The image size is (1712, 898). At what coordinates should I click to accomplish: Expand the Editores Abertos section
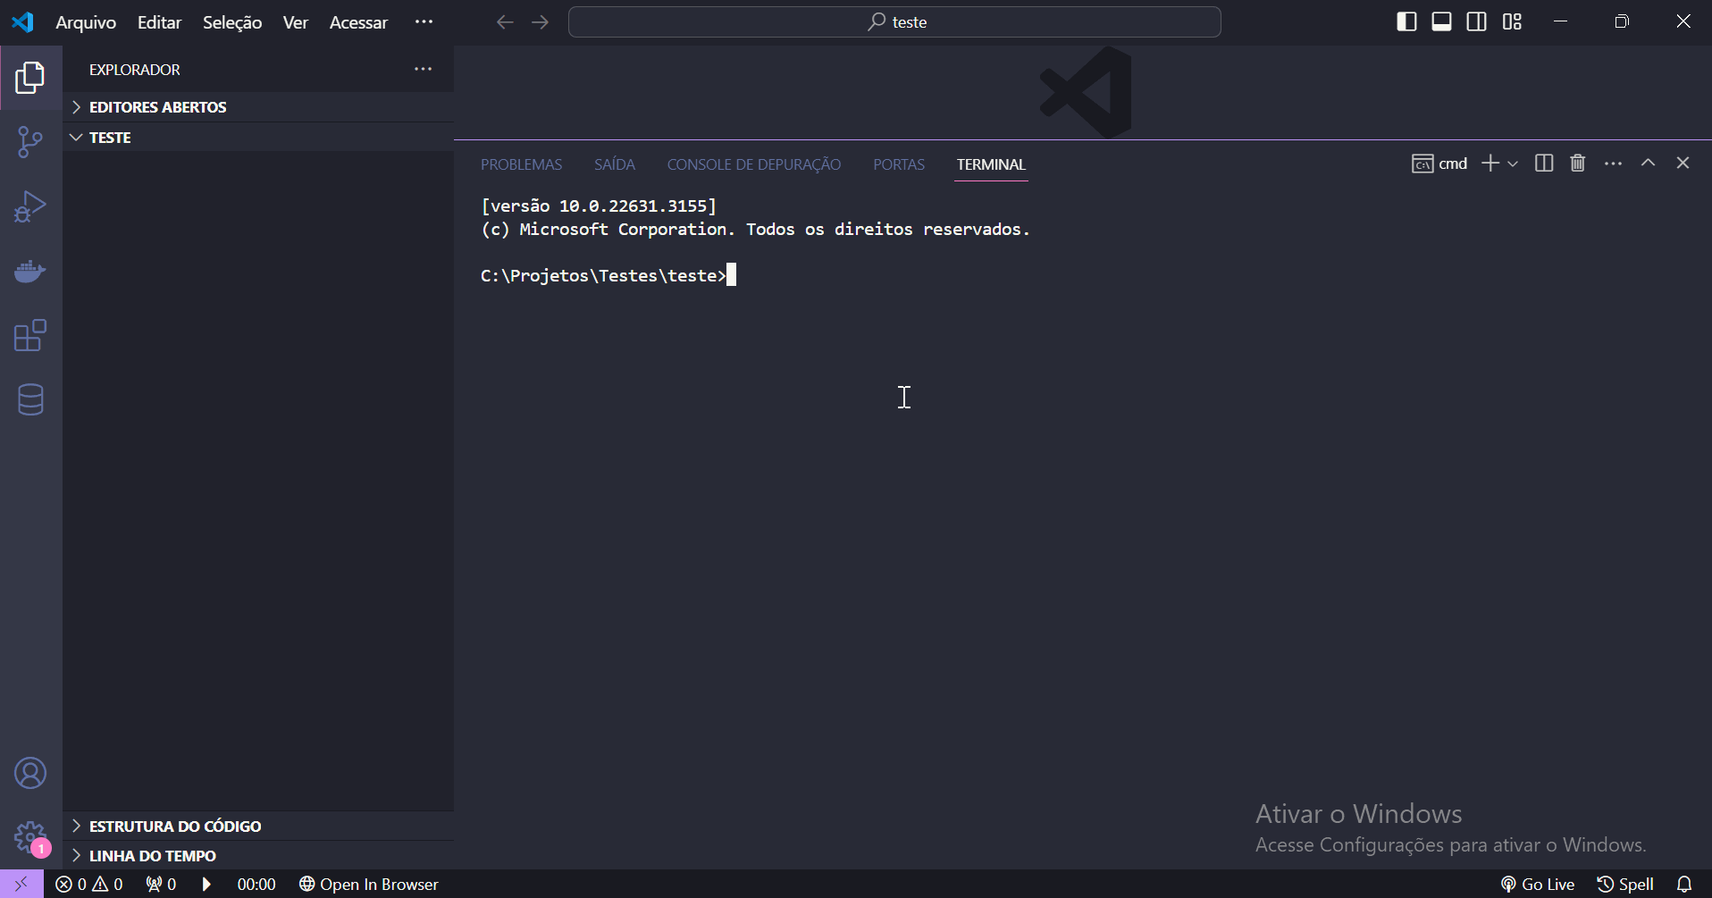click(258, 107)
